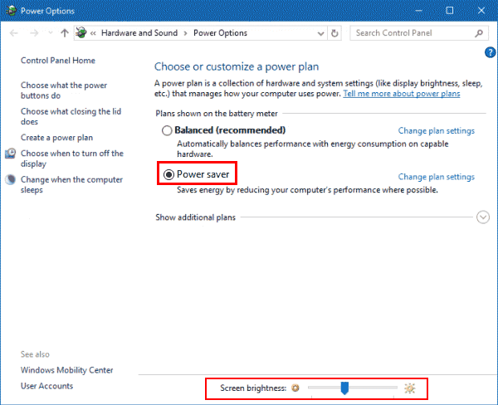Open Help with the question mark icon
The height and width of the screenshot is (405, 498).
pyautogui.click(x=490, y=52)
